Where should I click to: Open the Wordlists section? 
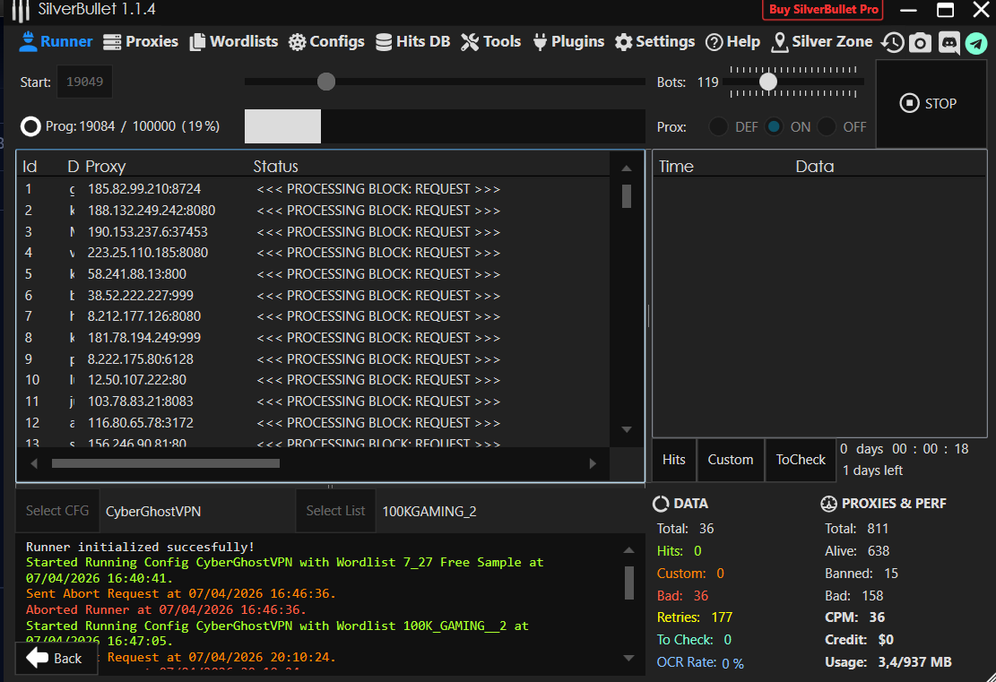(x=233, y=41)
